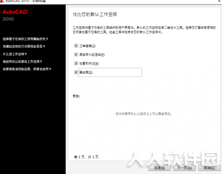Toggle the 检查和标记(R) checkbox
This screenshot has height=174, width=222.
[x=76, y=63]
